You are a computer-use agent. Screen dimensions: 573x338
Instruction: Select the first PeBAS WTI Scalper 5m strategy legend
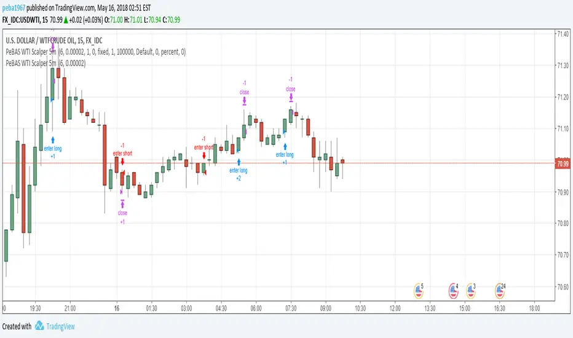[96, 52]
